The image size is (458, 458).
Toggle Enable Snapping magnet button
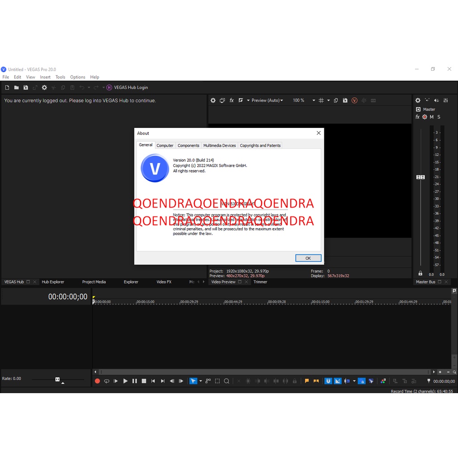pos(328,381)
